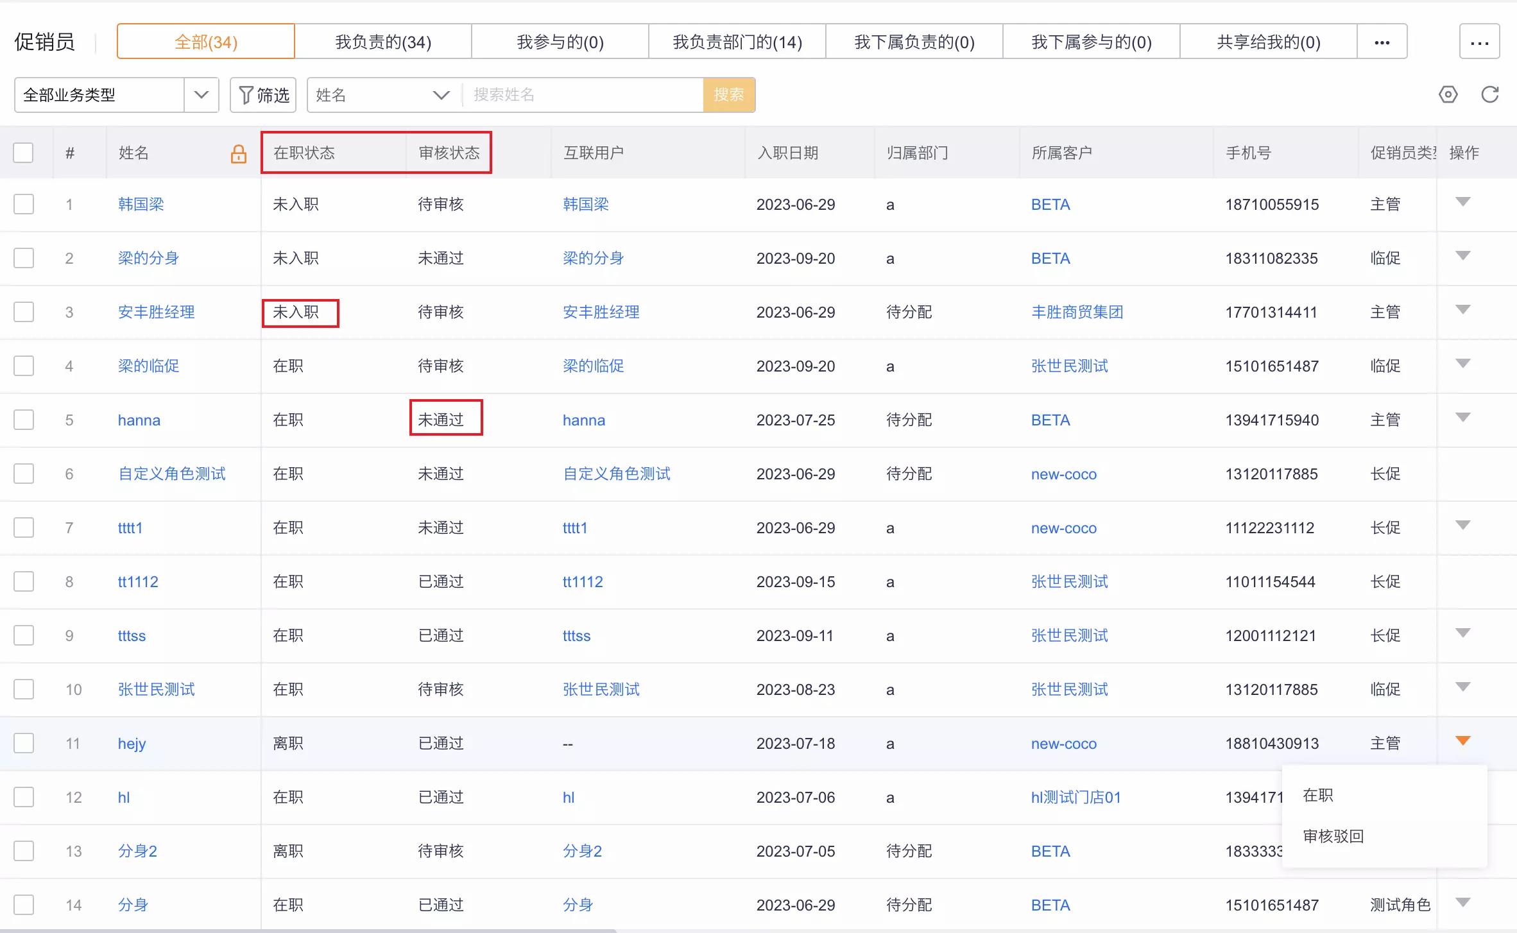Choose 在职 from the open action menu
This screenshot has height=933, width=1517.
tap(1318, 795)
